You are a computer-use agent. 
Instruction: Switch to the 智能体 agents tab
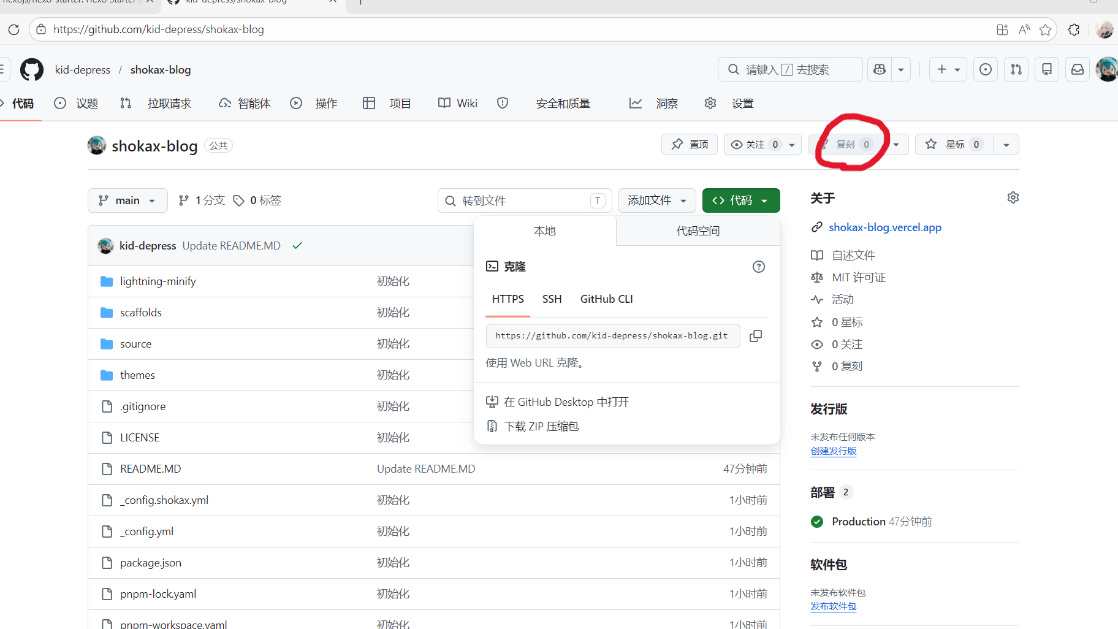245,104
